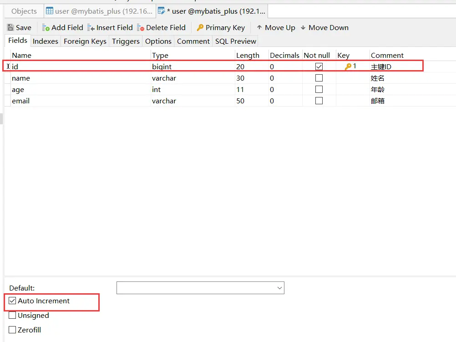The image size is (456, 342).
Task: Click the int type cell of age
Action: (x=193, y=89)
